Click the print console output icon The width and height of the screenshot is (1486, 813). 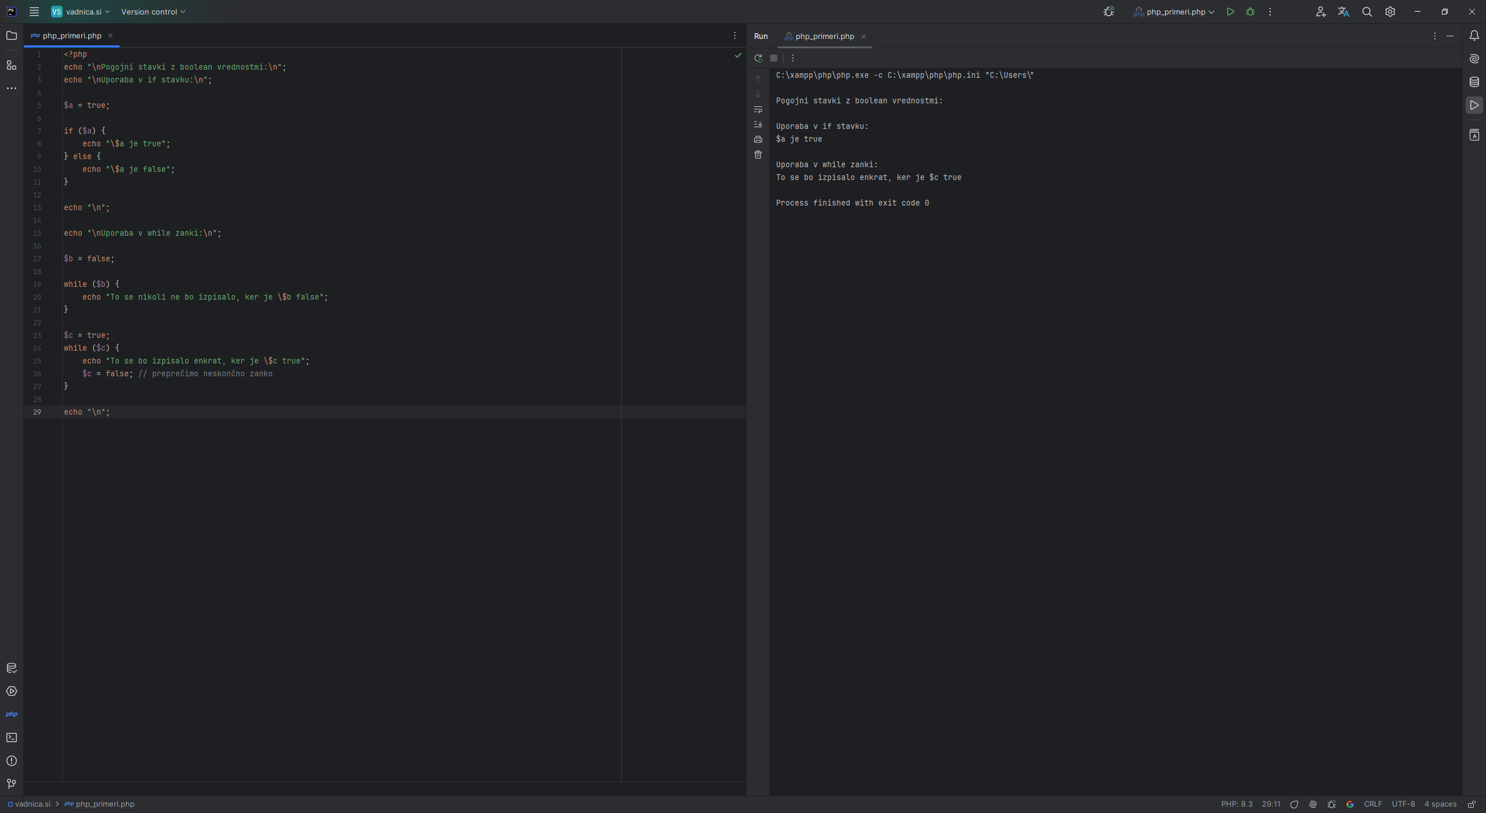click(x=758, y=139)
